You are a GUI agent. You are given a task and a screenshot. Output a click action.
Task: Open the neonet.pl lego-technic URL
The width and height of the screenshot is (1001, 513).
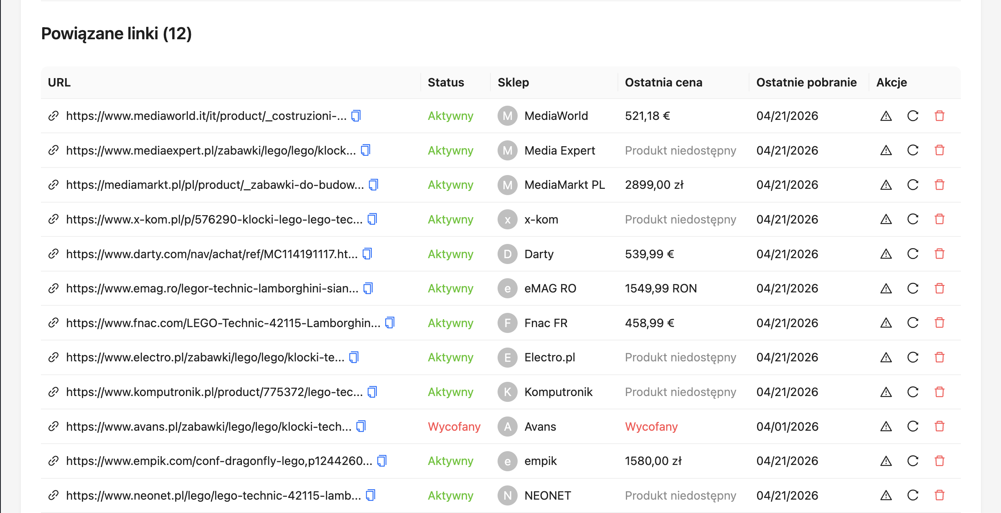[x=213, y=495]
